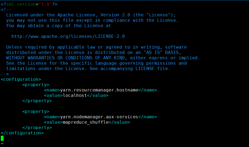
Task: Click the "You may obtain a copy" line
Action: coord(58,25)
